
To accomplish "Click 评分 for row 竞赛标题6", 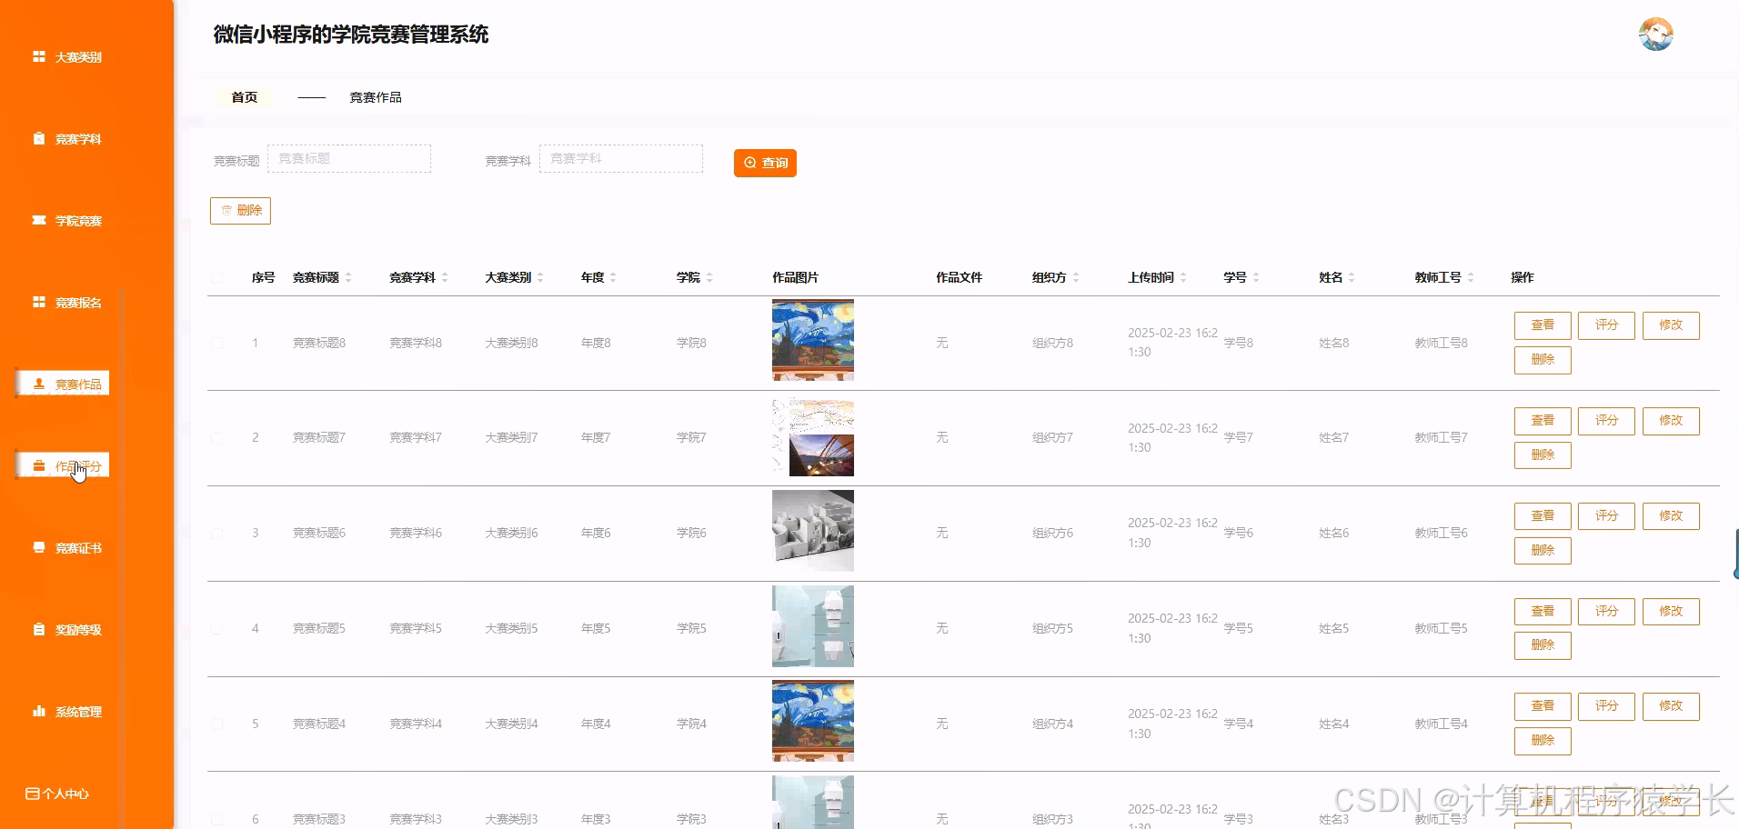I will pyautogui.click(x=1606, y=516).
